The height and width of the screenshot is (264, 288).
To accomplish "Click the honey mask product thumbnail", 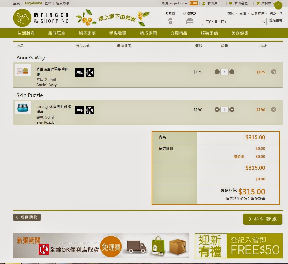I will (23, 70).
